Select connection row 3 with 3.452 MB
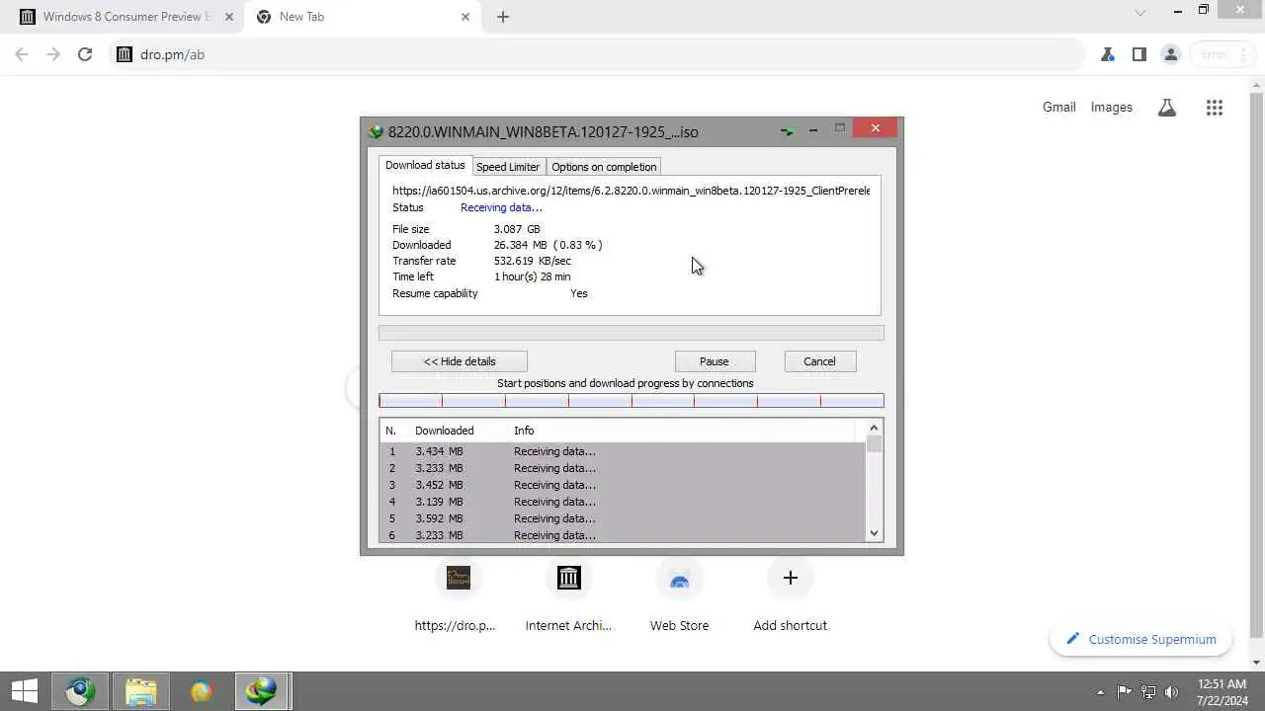The image size is (1265, 711). tap(623, 485)
